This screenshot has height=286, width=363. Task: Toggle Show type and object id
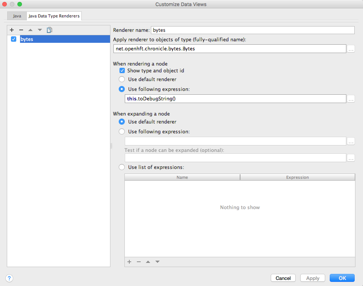tap(122, 70)
